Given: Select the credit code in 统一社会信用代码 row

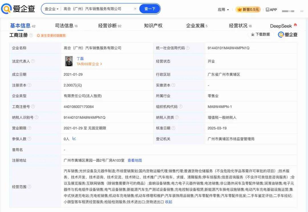Looking at the screenshot, I should [x=228, y=48].
